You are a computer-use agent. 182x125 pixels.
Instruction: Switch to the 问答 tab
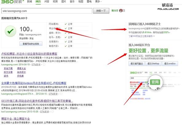[x=47, y=2]
